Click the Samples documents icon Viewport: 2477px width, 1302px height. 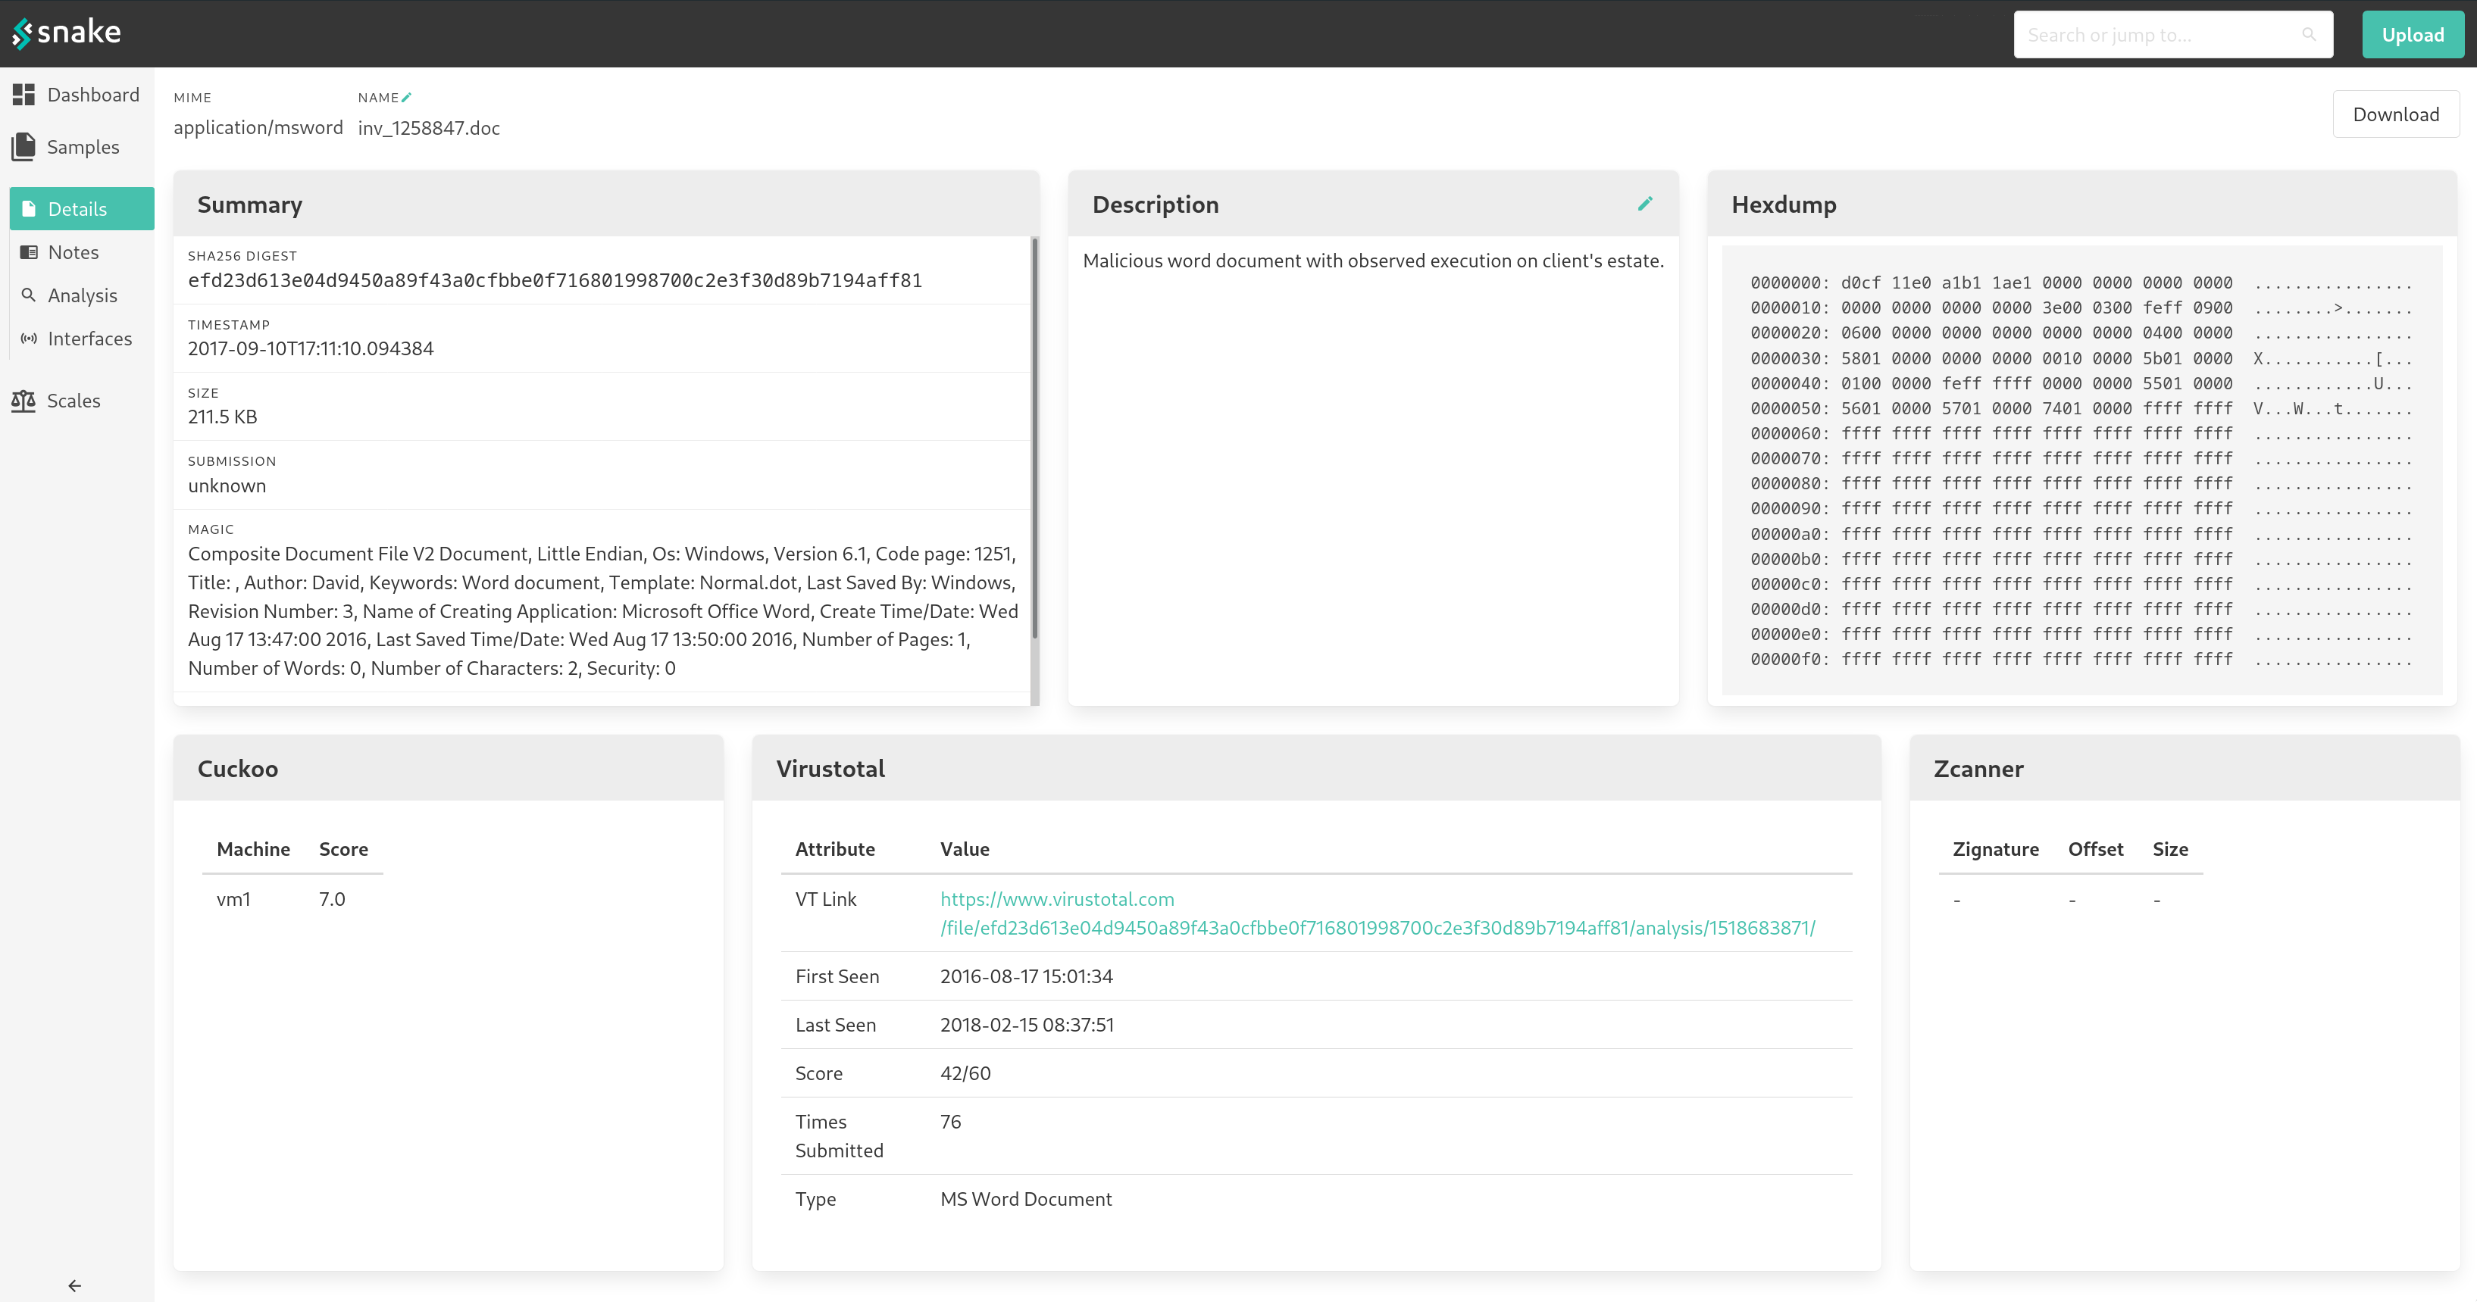click(x=23, y=147)
